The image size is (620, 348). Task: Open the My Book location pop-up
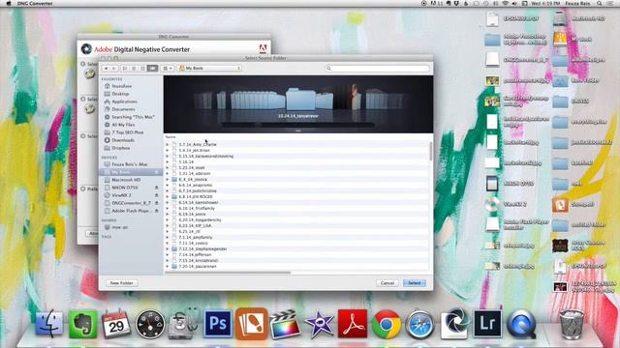point(209,69)
